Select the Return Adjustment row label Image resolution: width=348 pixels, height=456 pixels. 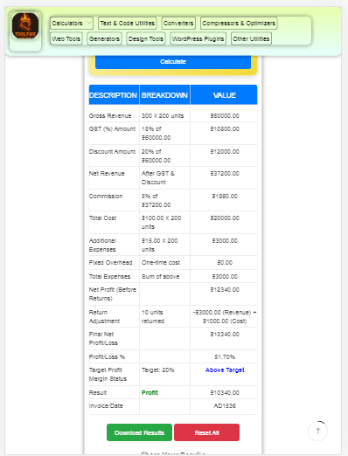[x=104, y=316]
